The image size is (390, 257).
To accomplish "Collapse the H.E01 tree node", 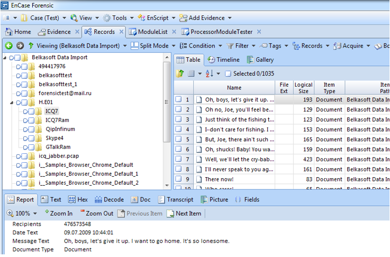I will click(x=12, y=103).
